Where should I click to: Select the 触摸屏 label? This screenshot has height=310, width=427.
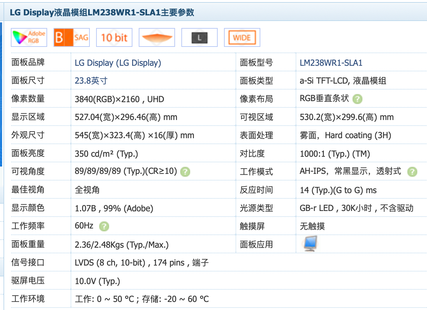(252, 226)
